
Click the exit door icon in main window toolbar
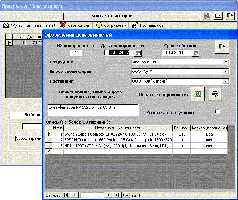pyautogui.click(x=230, y=16)
